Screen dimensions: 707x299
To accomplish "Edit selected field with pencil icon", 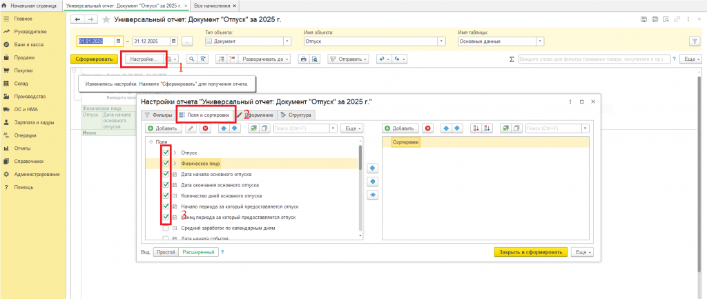I will (x=191, y=128).
